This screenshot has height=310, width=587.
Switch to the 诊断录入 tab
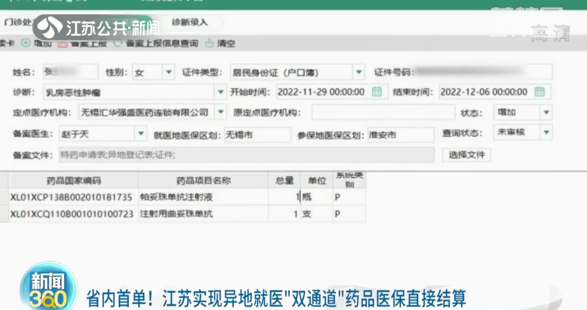pyautogui.click(x=190, y=22)
